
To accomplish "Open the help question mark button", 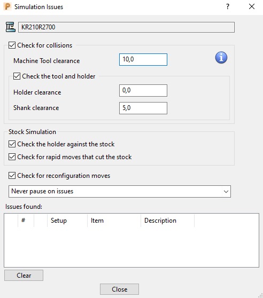I will (x=228, y=6).
